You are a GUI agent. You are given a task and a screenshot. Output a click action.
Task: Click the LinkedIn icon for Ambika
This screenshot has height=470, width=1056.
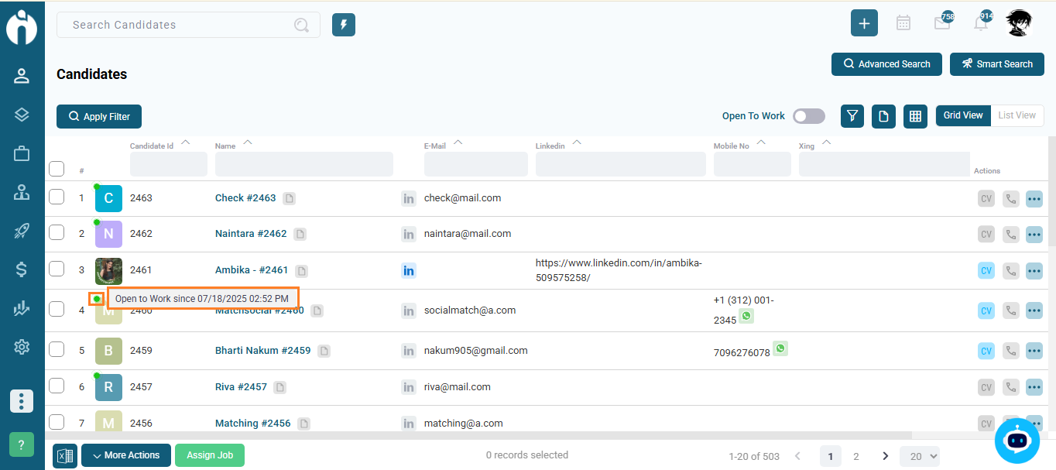[409, 270]
